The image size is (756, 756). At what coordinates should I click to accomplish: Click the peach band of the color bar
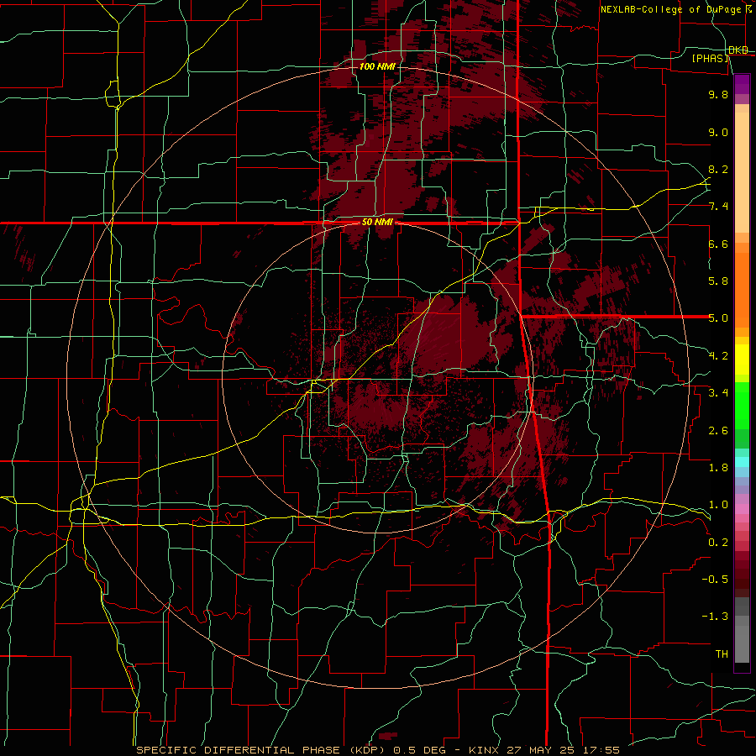742,172
